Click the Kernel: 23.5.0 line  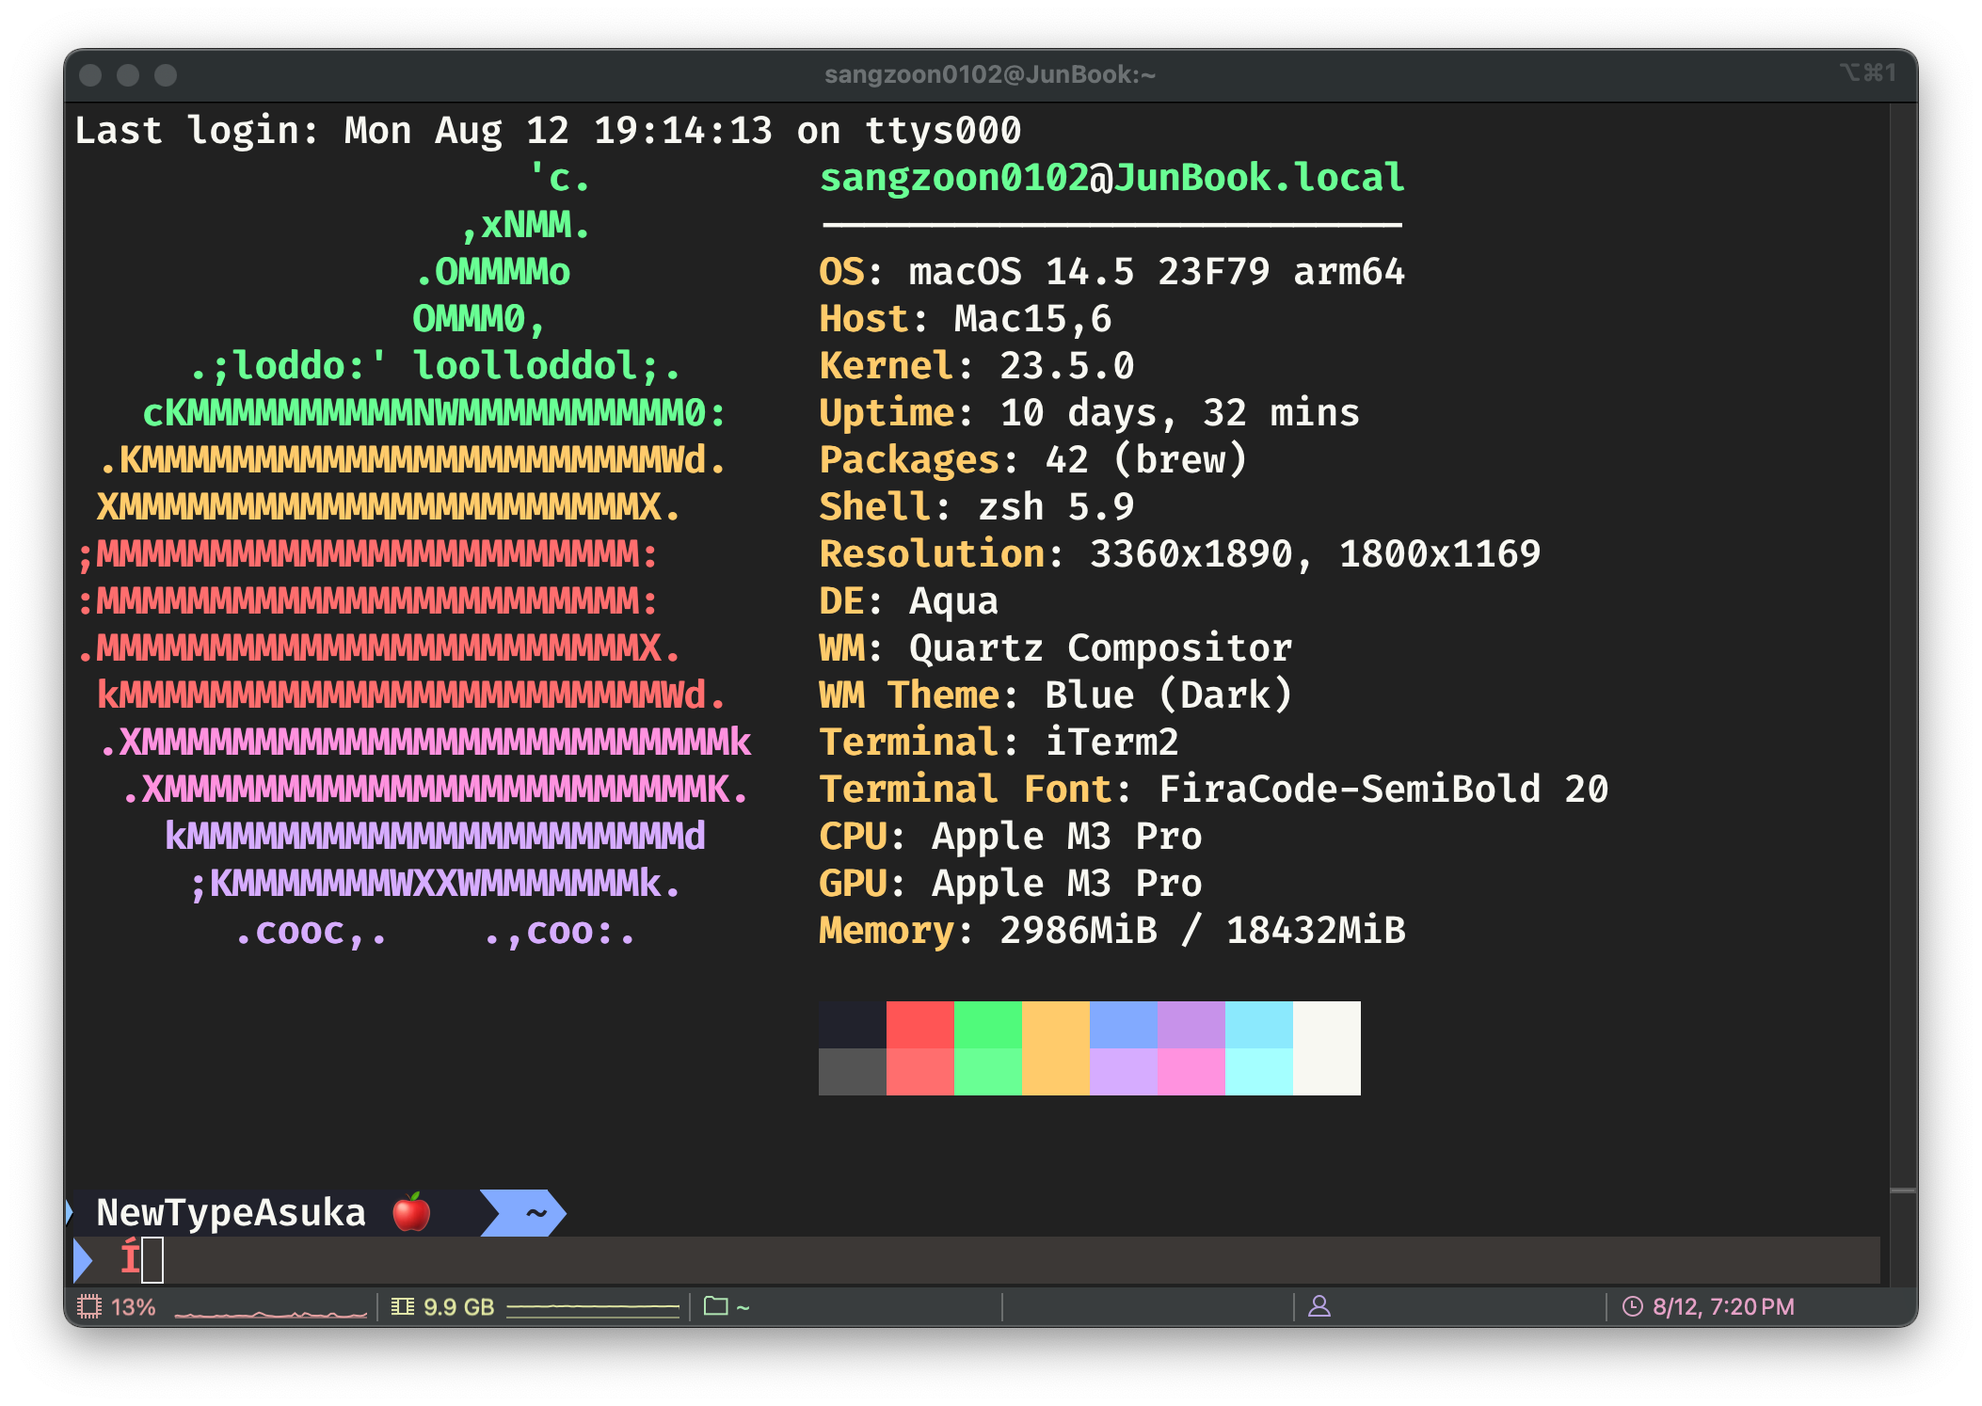tap(977, 366)
